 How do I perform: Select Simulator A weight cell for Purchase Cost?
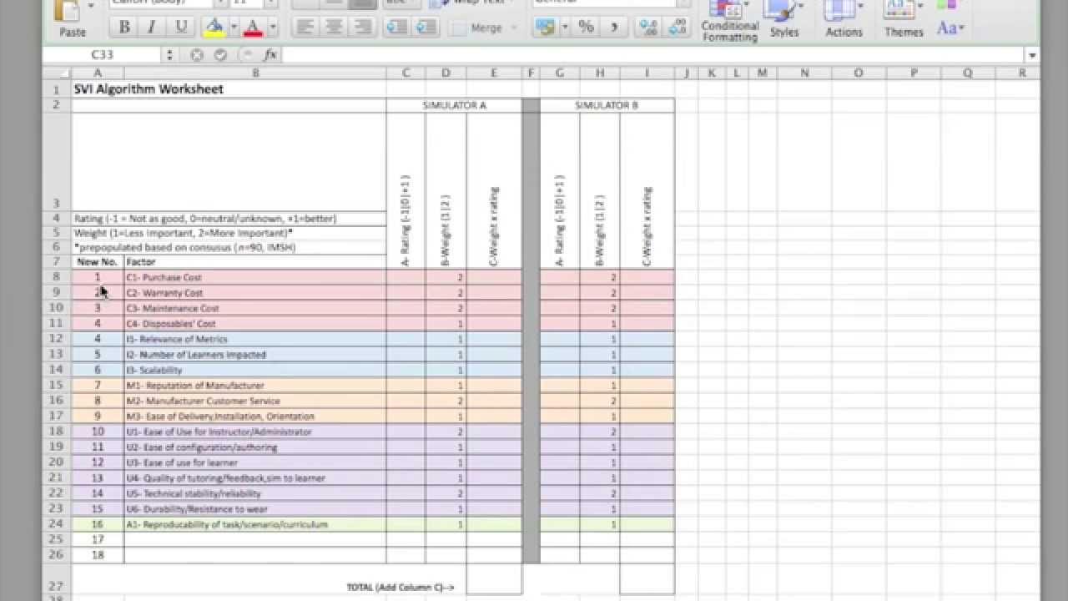coord(446,277)
